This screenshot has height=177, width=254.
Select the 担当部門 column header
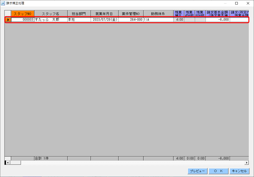(79, 14)
